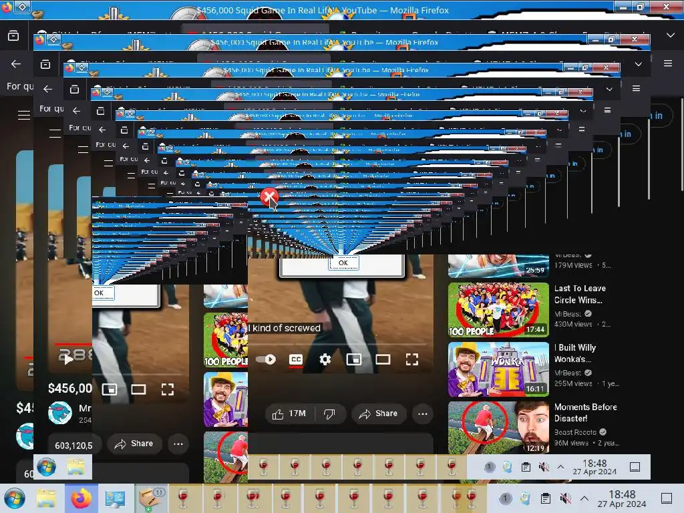The width and height of the screenshot is (684, 513).
Task: Go back in outermost Firefox window
Action: pyautogui.click(x=16, y=64)
